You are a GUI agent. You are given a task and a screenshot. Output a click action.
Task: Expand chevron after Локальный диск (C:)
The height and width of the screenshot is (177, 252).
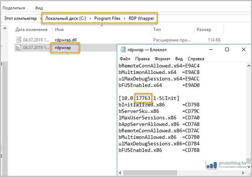click(90, 19)
